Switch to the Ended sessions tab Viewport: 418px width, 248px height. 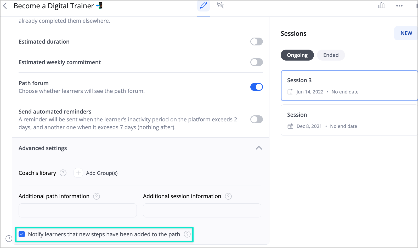click(331, 55)
